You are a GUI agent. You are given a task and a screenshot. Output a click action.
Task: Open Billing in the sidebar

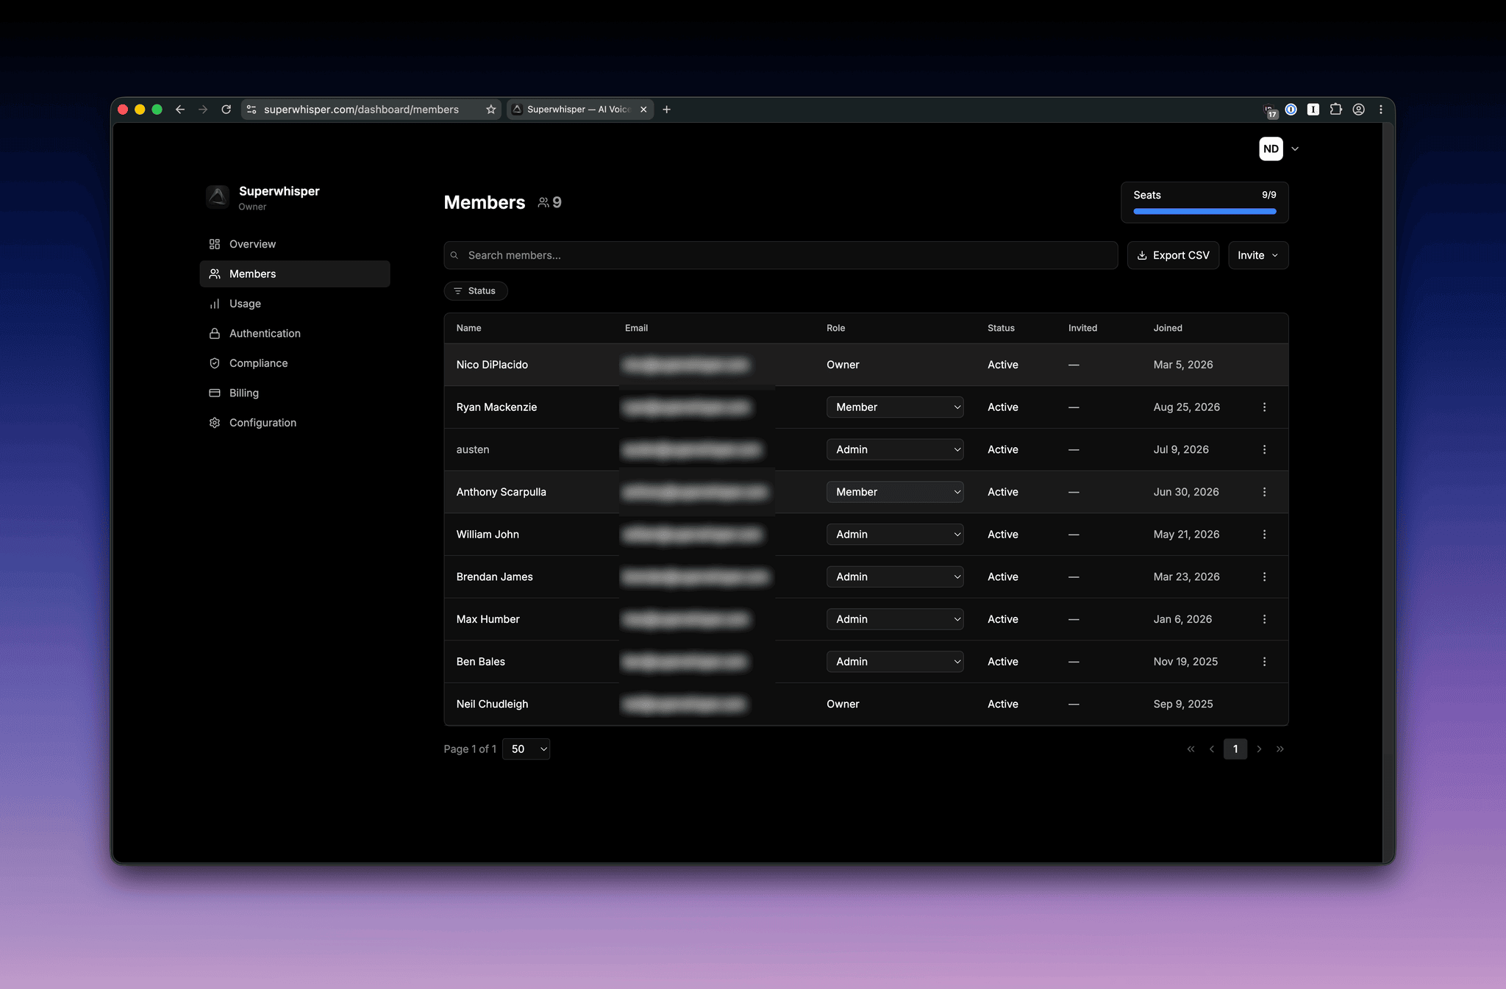coord(295,393)
